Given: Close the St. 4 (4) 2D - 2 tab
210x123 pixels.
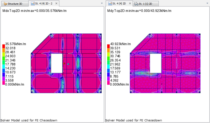Looking at the screenshot, I should pos(56,3).
